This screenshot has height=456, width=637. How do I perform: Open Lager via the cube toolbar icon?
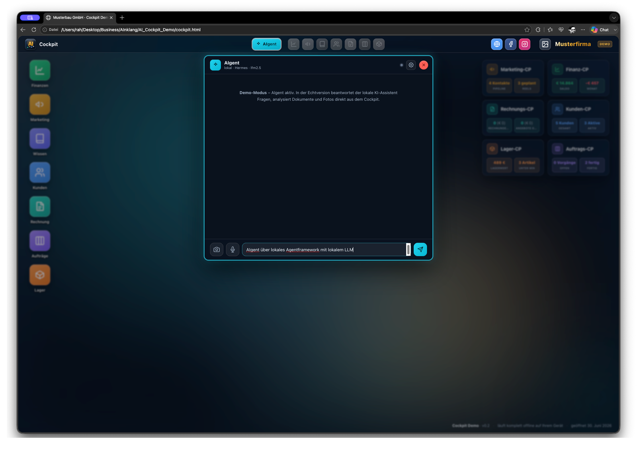(379, 44)
